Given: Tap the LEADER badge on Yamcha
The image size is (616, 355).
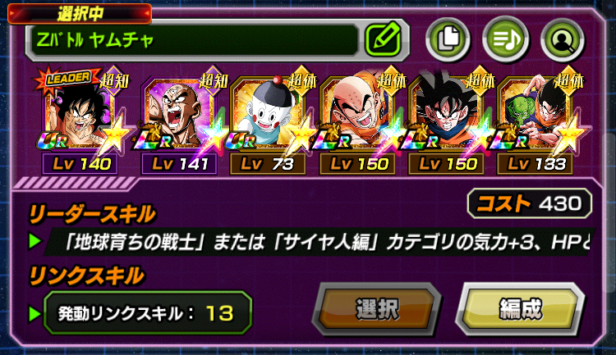Looking at the screenshot, I should tap(67, 79).
